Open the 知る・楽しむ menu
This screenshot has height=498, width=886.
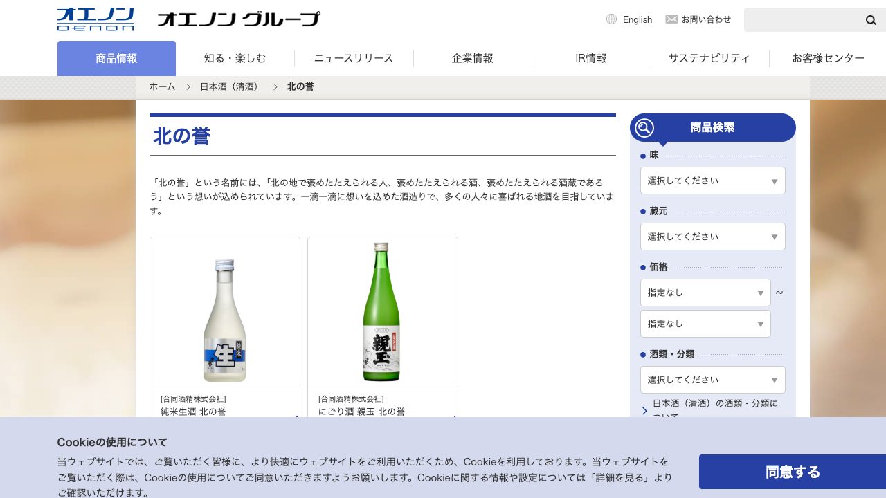235,58
